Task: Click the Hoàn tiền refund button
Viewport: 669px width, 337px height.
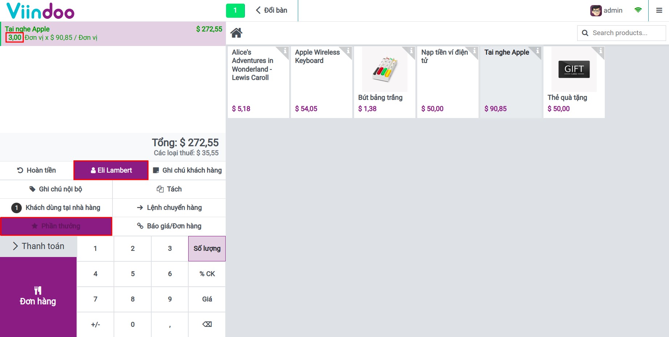Action: pyautogui.click(x=37, y=170)
